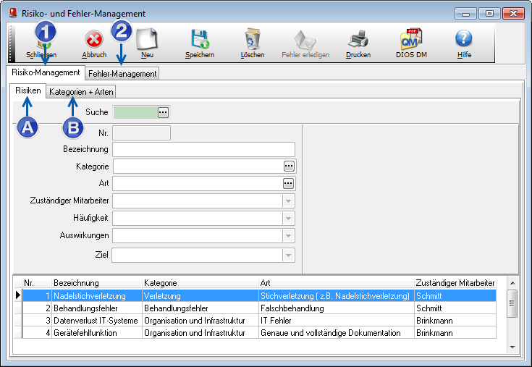Click the table scrollbar thumb

(x=512, y=303)
